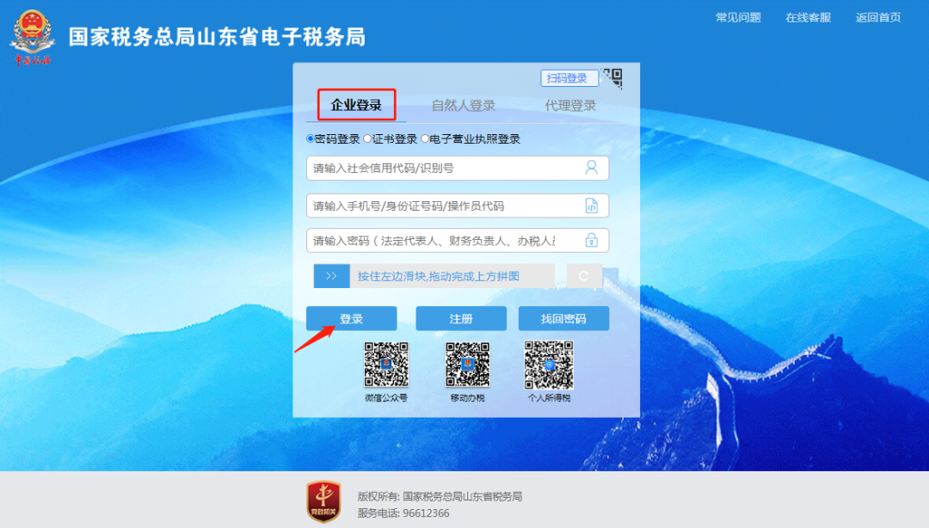Click the 扫码登录 button
Image resolution: width=929 pixels, height=528 pixels.
click(569, 78)
